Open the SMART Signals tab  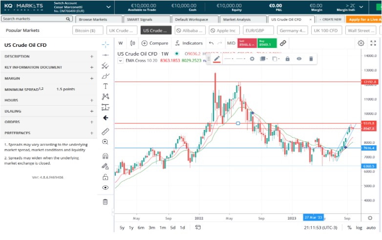(x=147, y=20)
